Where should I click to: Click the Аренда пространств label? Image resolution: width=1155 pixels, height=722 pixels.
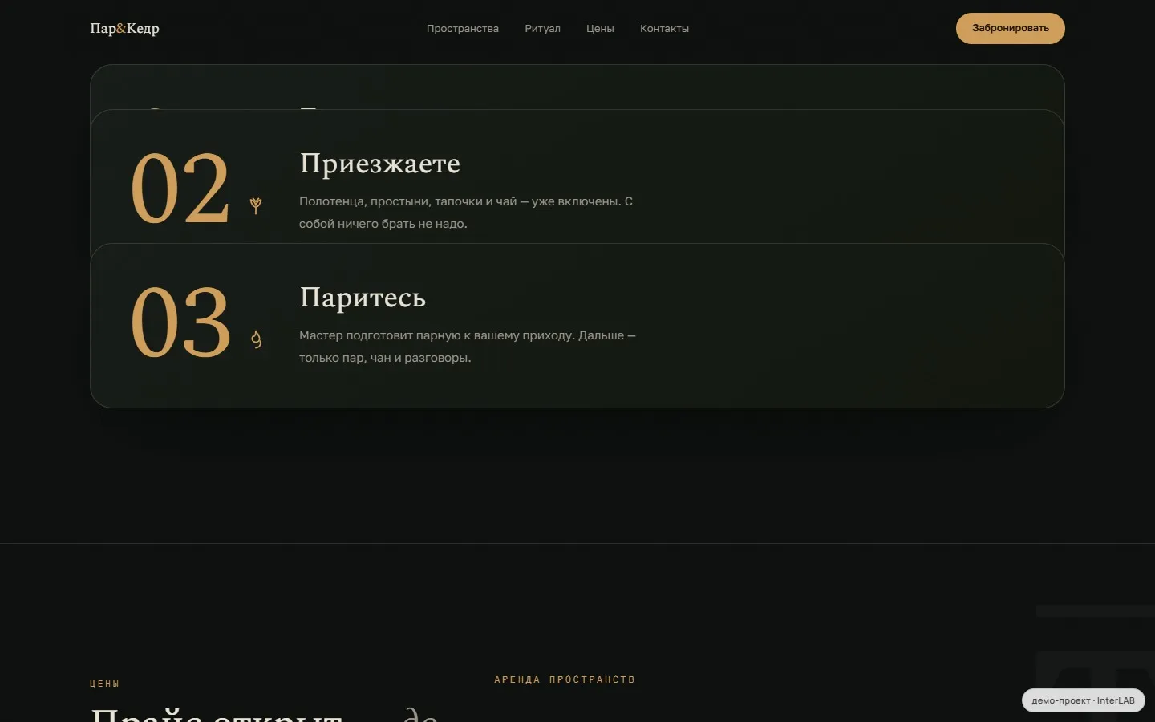(x=565, y=679)
